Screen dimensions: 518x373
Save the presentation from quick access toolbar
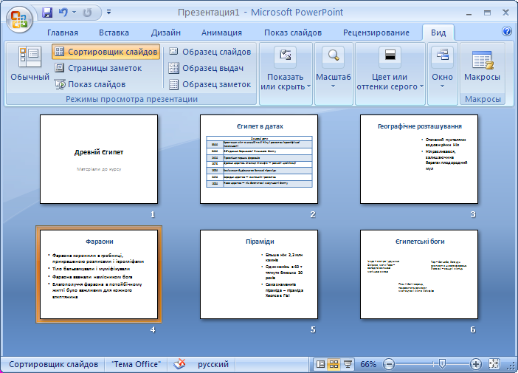(x=47, y=13)
